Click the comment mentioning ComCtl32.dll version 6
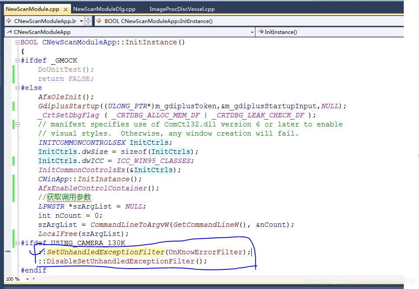Image resolution: width=419 pixels, height=289 pixels. pyautogui.click(x=190, y=124)
